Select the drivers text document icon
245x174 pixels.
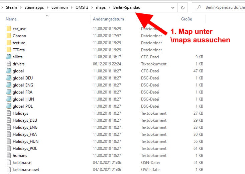click(9, 64)
